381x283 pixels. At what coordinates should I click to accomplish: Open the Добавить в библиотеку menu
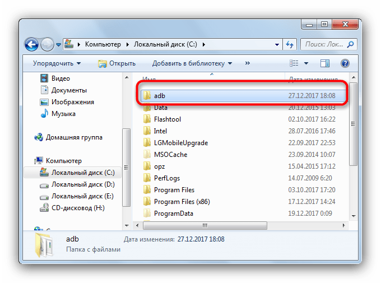[192, 63]
